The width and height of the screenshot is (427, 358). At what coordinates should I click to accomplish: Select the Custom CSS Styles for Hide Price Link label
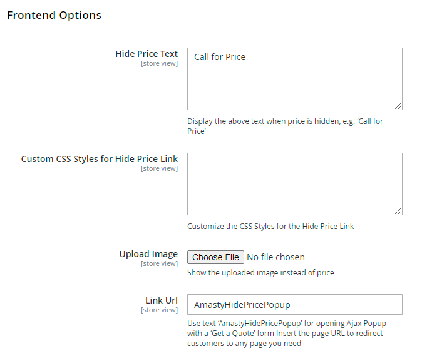(x=100, y=159)
